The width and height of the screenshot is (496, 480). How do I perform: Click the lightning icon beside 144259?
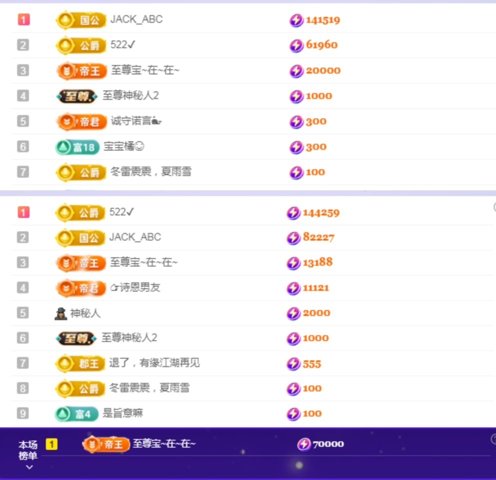coord(293,212)
